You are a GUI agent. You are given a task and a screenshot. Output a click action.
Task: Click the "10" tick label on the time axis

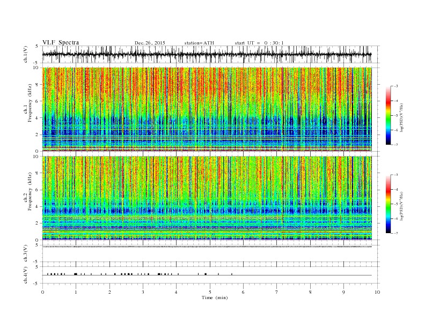[x=377, y=292]
